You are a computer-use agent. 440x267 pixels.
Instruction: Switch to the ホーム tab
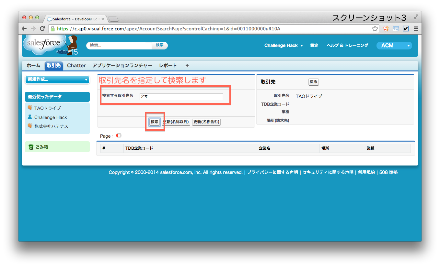33,66
